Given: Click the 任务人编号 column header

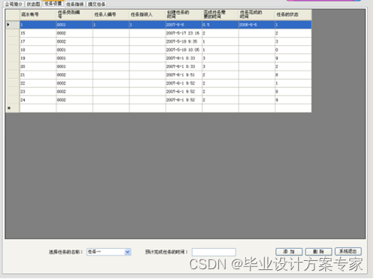Looking at the screenshot, I should click(x=111, y=15).
